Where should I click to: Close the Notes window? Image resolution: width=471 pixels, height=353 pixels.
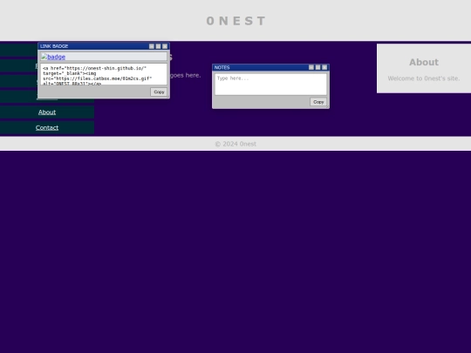tap(324, 67)
